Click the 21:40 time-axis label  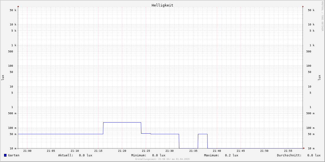tap(217, 151)
